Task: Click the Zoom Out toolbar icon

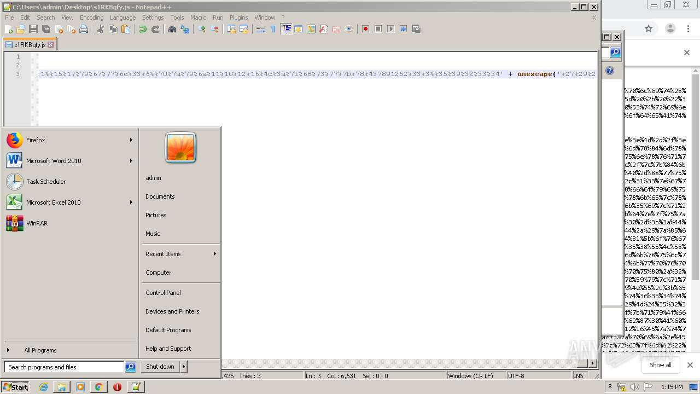Action: pyautogui.click(x=214, y=29)
